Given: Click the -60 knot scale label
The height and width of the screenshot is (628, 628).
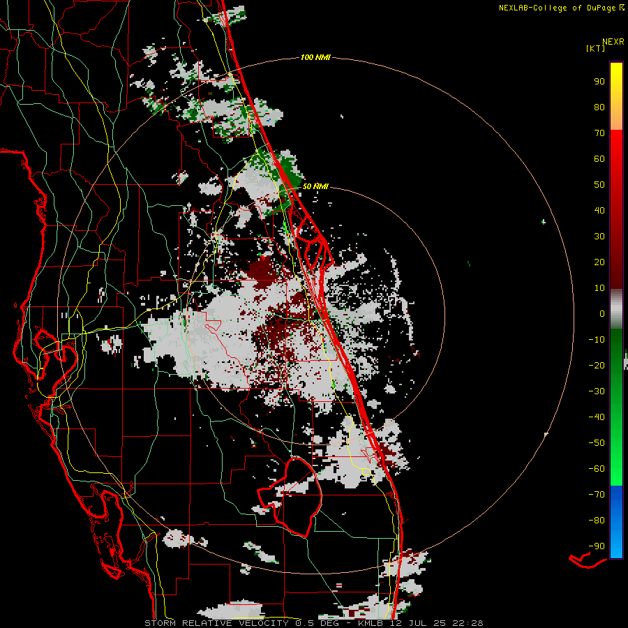Looking at the screenshot, I should pos(597,469).
